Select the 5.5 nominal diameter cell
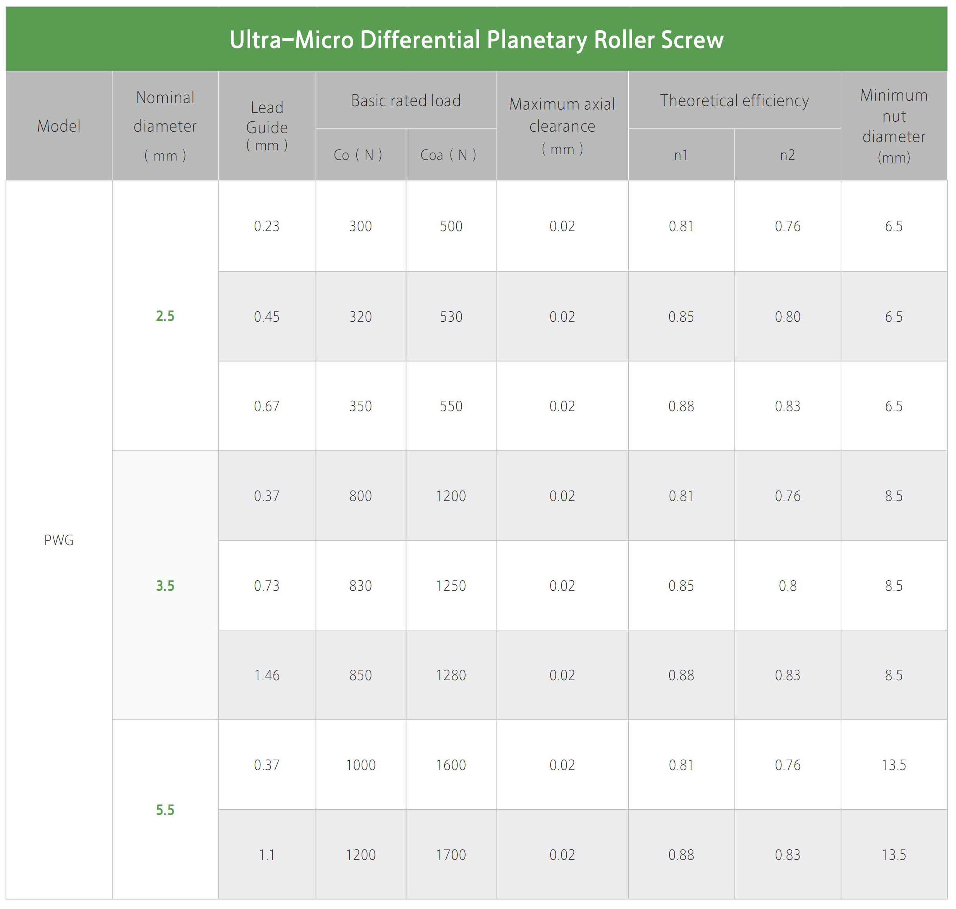 click(x=165, y=810)
